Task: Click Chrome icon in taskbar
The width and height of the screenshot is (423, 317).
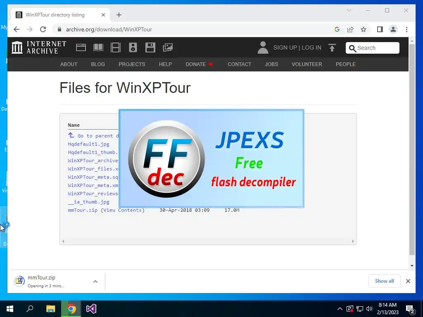Action: click(x=71, y=309)
